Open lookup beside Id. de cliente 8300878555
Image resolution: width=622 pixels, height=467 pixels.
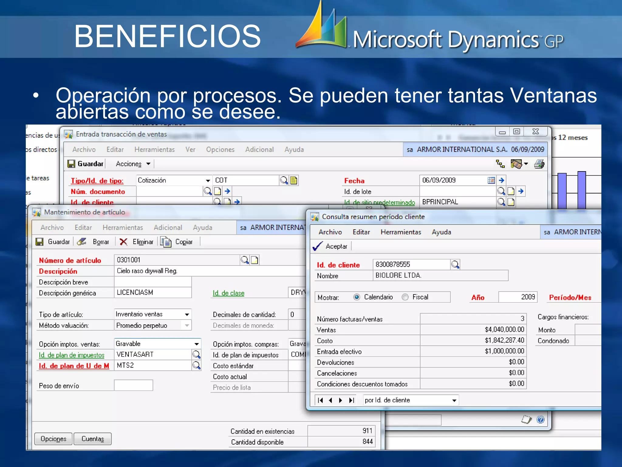tap(455, 265)
